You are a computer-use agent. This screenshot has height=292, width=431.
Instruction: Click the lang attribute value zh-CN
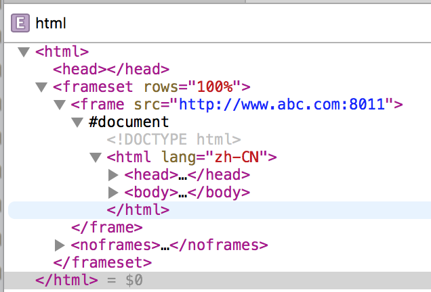tap(237, 157)
